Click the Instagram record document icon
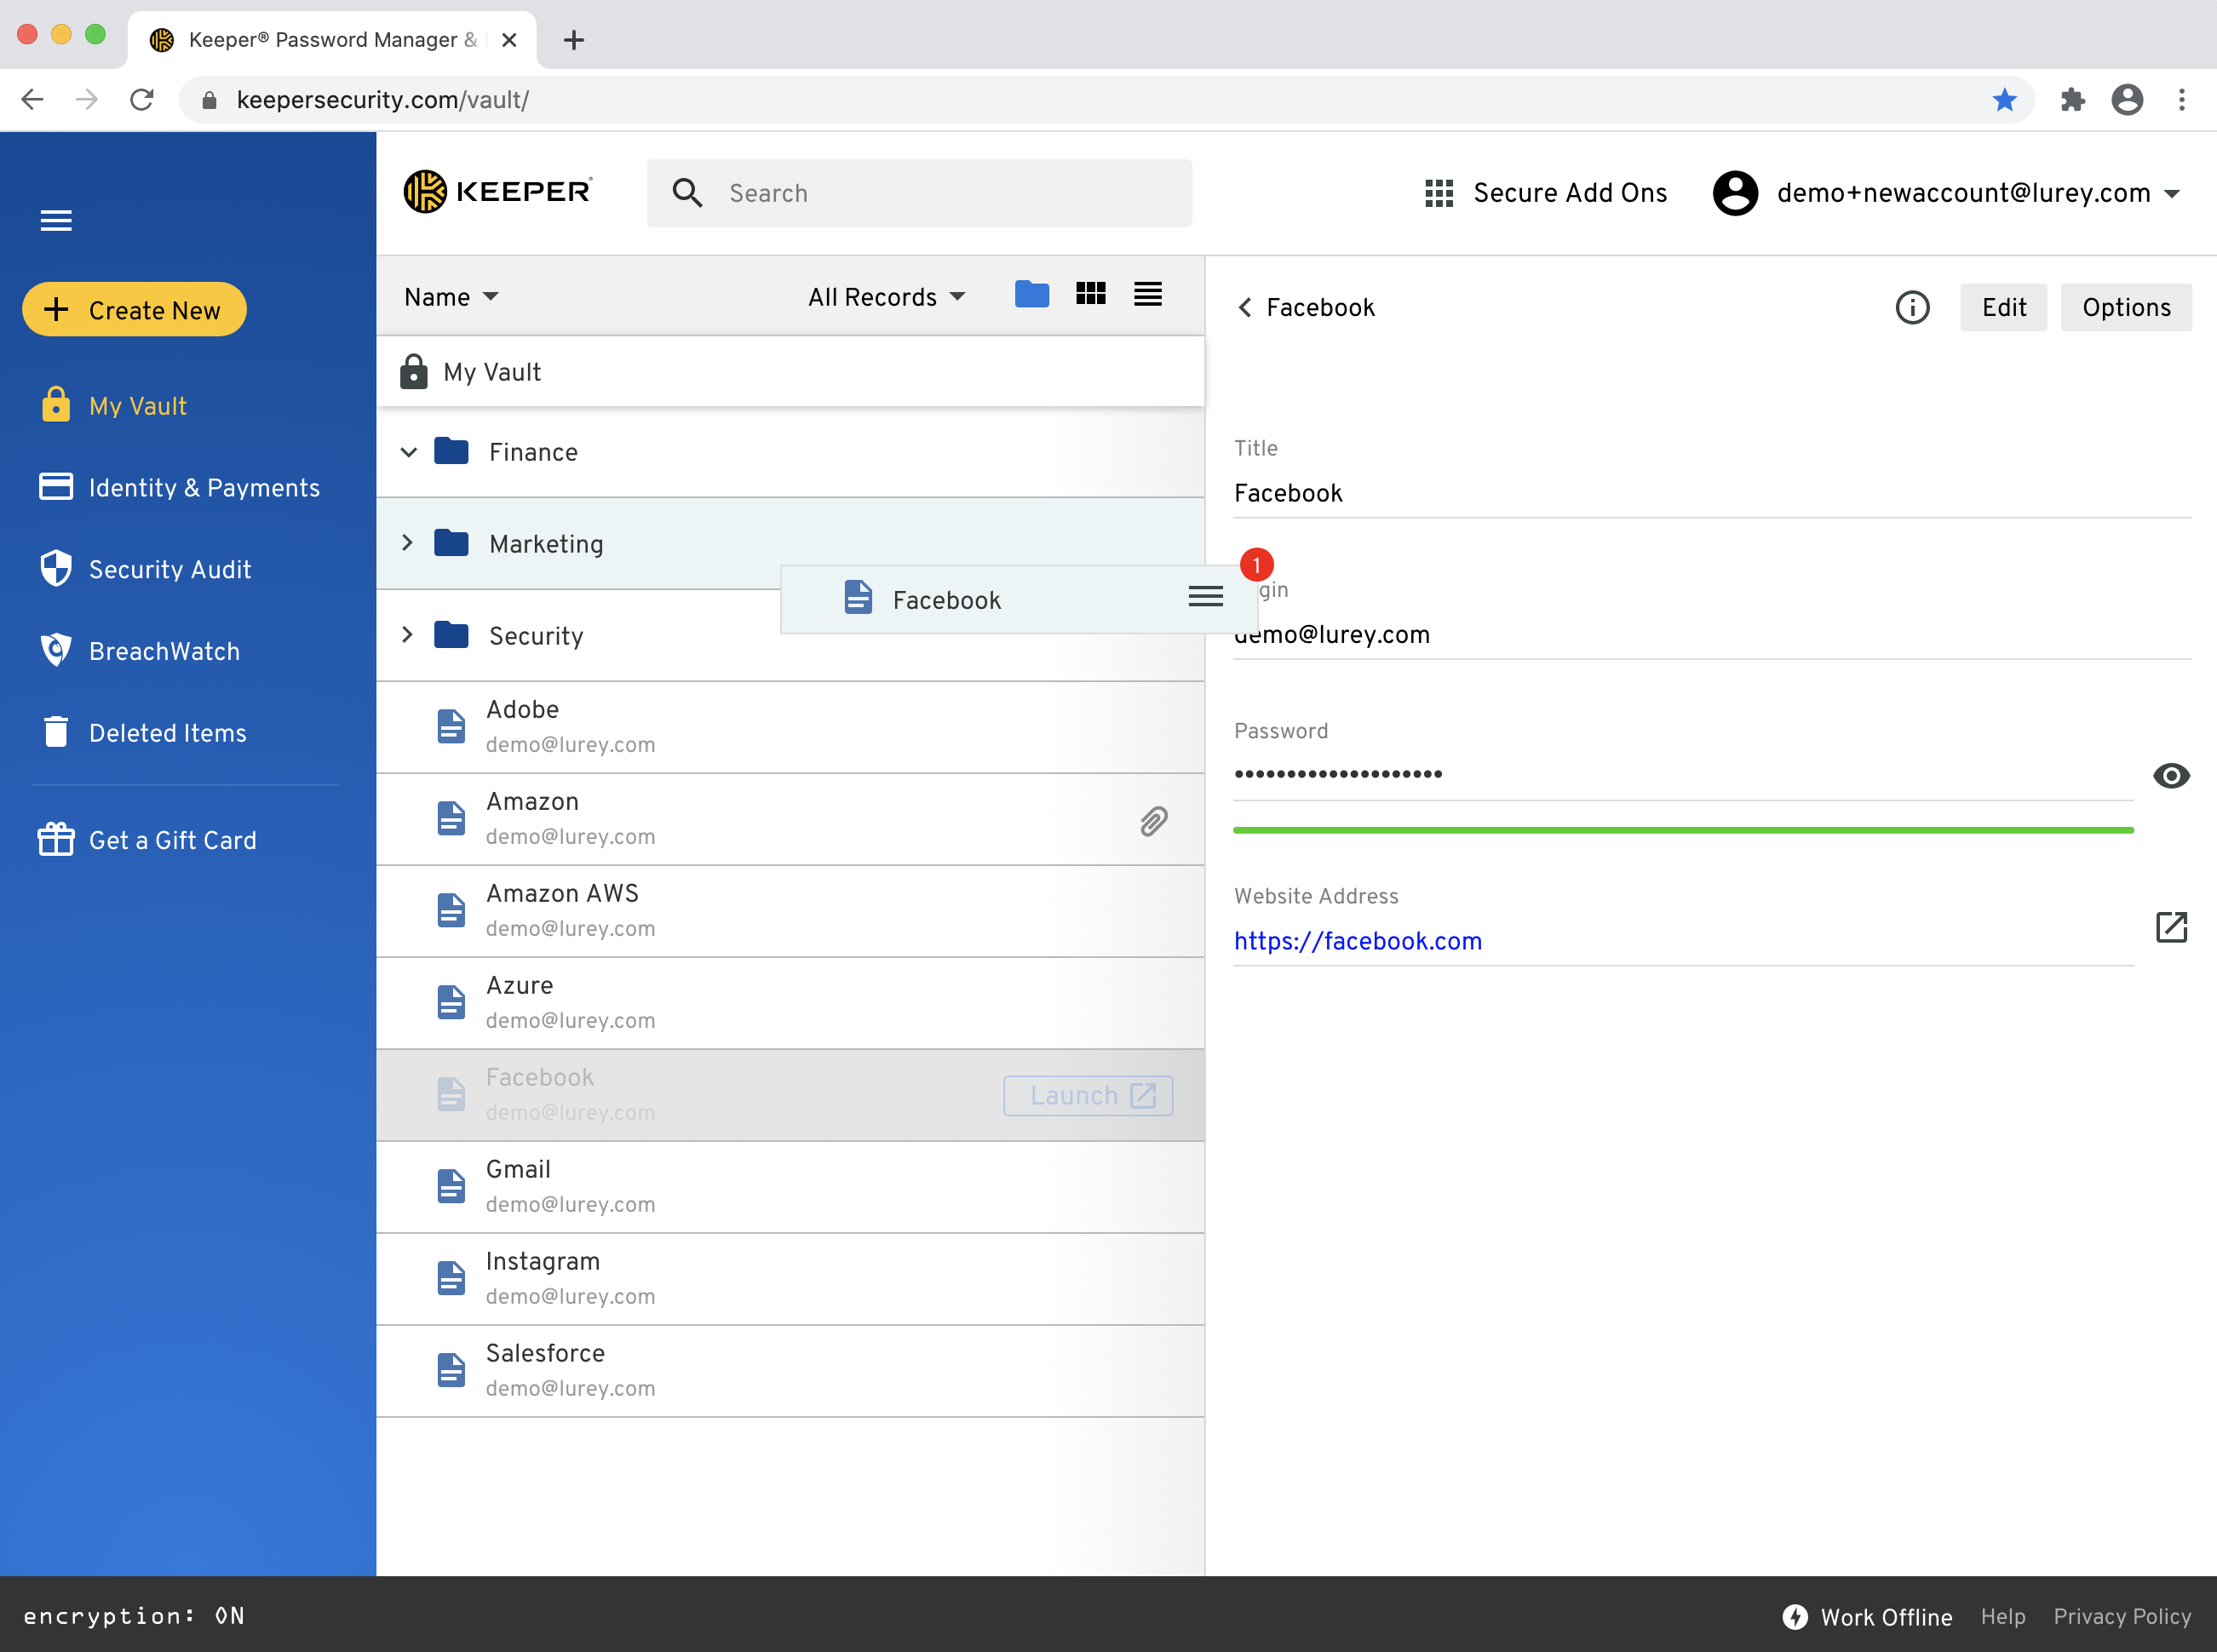 [451, 1279]
